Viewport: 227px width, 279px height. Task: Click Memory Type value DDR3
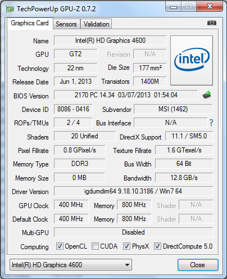80,164
